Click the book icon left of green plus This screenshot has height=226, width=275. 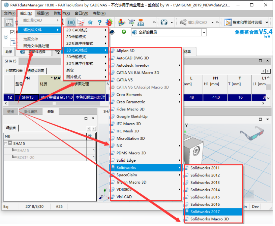112,32
